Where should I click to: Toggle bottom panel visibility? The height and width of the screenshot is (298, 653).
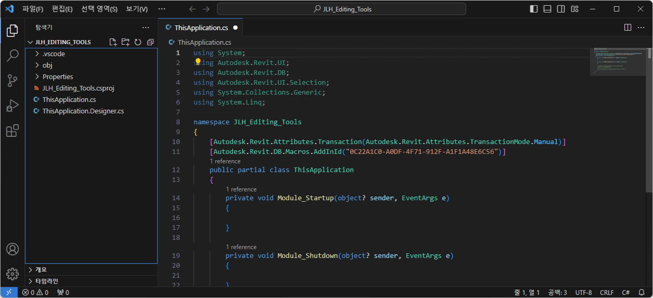[x=547, y=9]
